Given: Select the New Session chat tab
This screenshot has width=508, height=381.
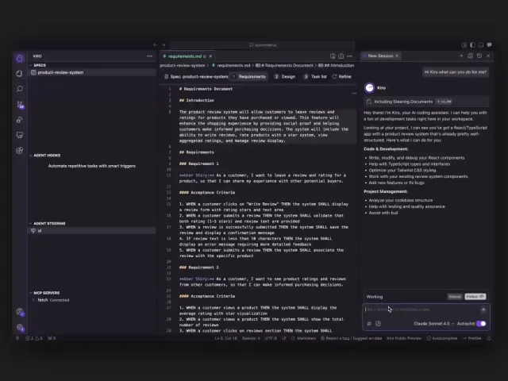Looking at the screenshot, I should 380,56.
